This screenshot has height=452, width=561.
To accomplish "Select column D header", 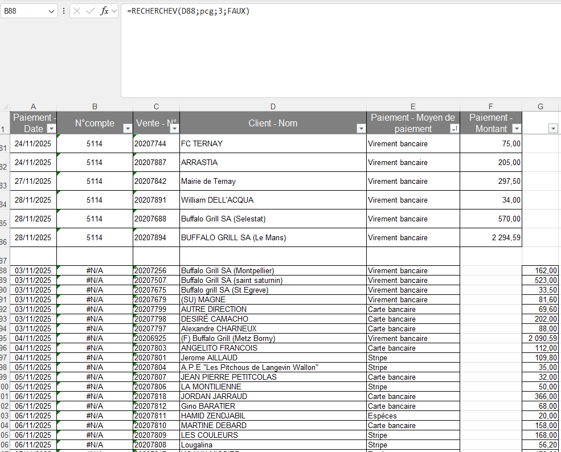I will tap(273, 106).
